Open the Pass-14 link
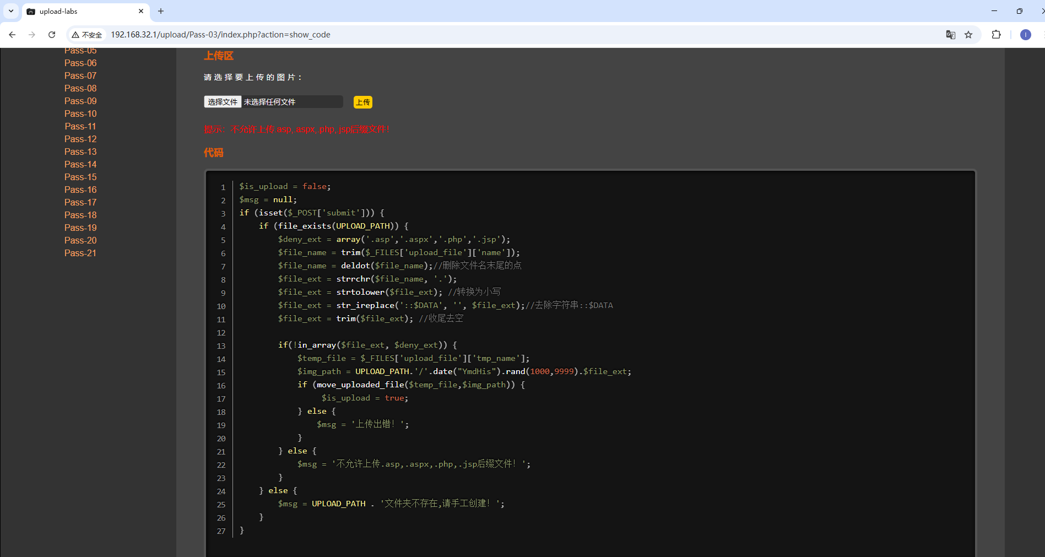This screenshot has height=557, width=1045. coord(80,164)
